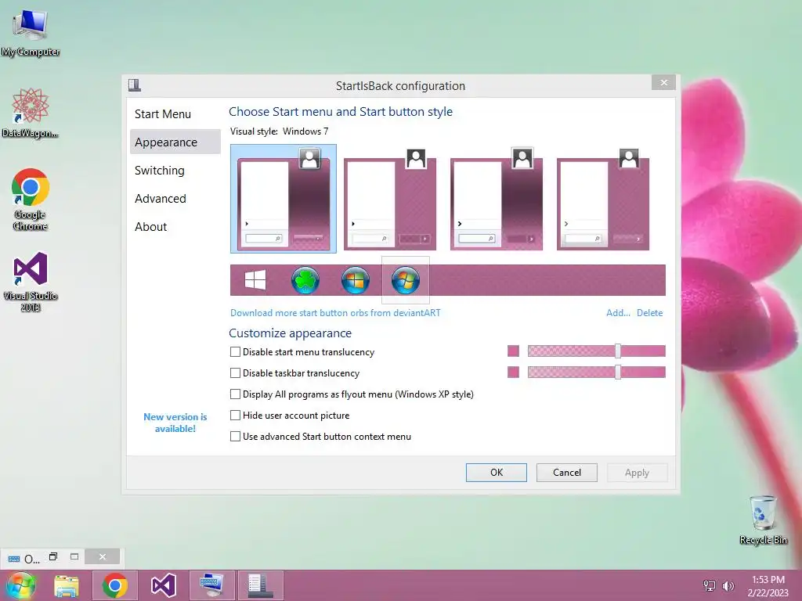
Task: Open the DataWagon desktop shortcut
Action: tap(31, 113)
